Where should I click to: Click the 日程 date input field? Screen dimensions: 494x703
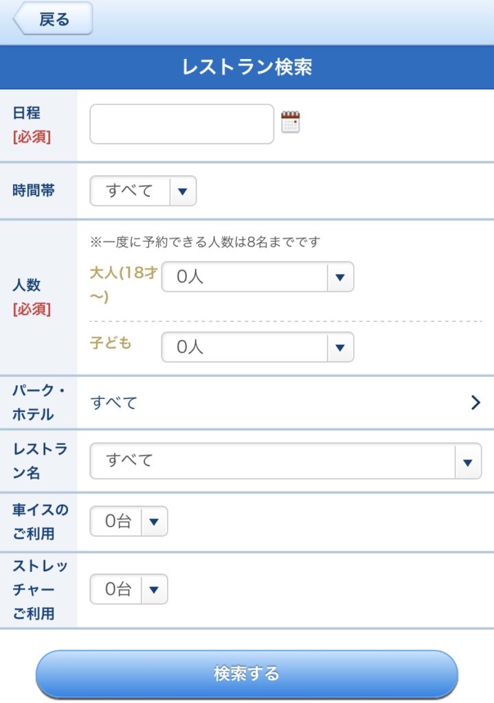[181, 124]
